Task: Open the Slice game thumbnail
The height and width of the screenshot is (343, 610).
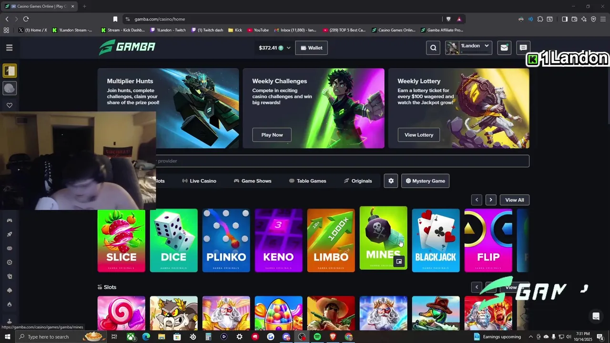Action: [x=122, y=241]
